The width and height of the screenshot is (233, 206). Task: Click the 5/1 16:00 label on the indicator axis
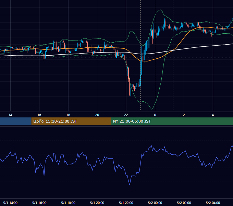pyautogui.click(x=39, y=203)
